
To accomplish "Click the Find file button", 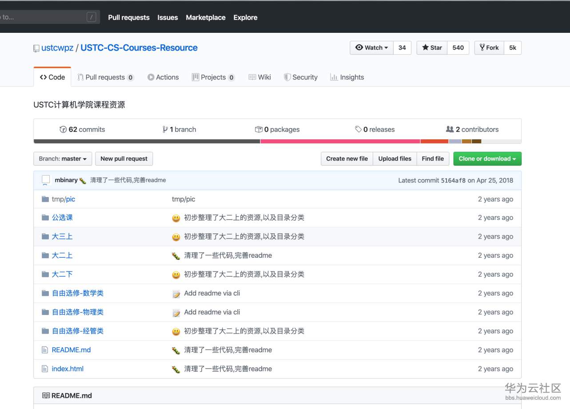I will [x=433, y=159].
